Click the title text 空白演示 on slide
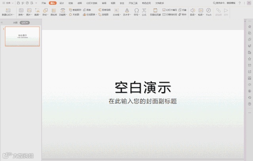 (143, 88)
